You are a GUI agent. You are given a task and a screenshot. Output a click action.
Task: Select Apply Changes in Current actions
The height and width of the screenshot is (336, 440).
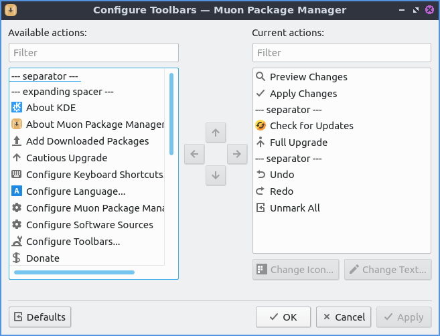[303, 94]
